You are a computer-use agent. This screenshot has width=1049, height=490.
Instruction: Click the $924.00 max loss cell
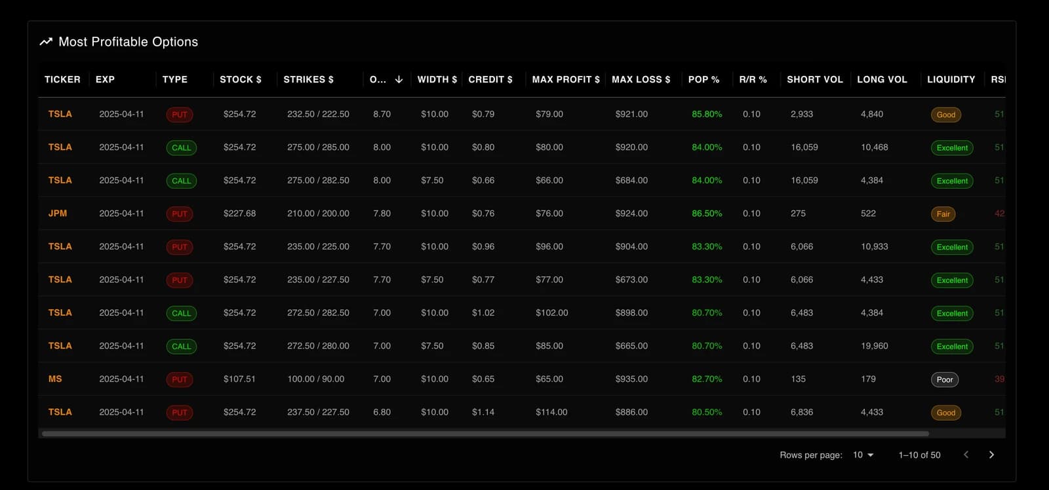[x=631, y=214]
